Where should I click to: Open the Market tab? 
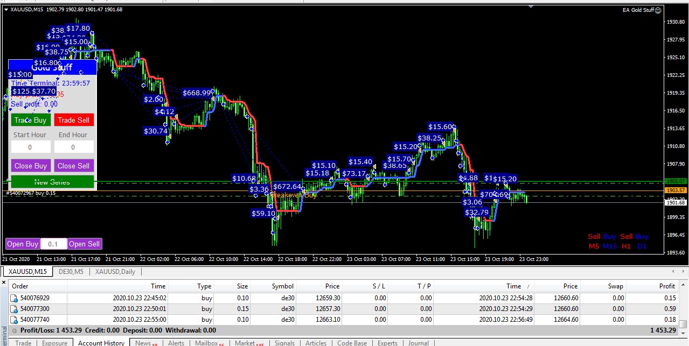[248, 343]
